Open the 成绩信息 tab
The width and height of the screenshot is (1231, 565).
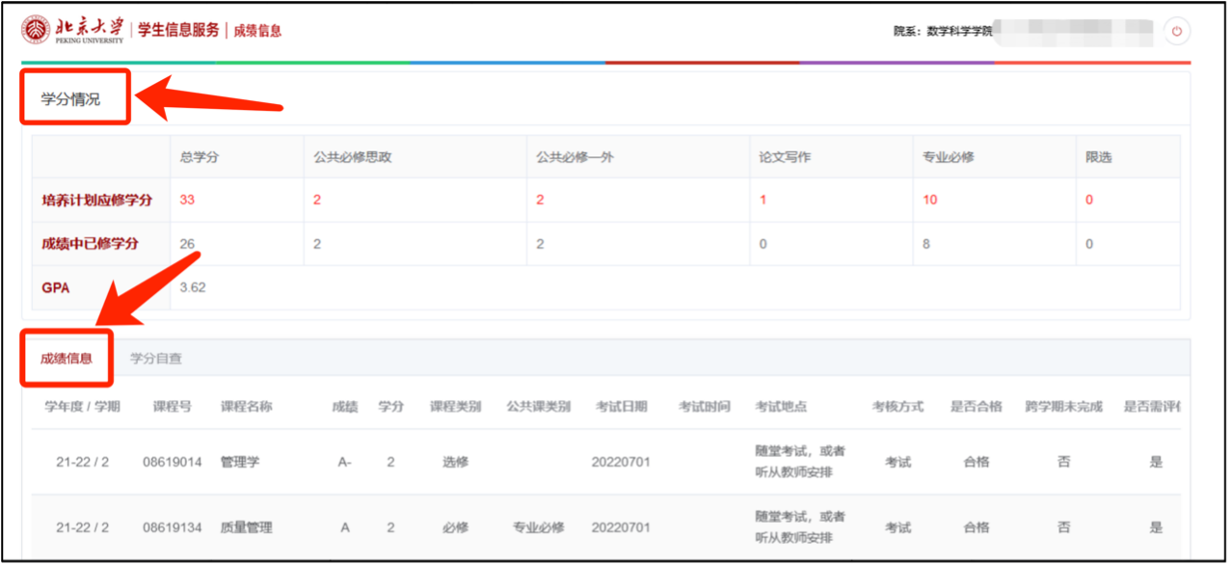click(67, 359)
